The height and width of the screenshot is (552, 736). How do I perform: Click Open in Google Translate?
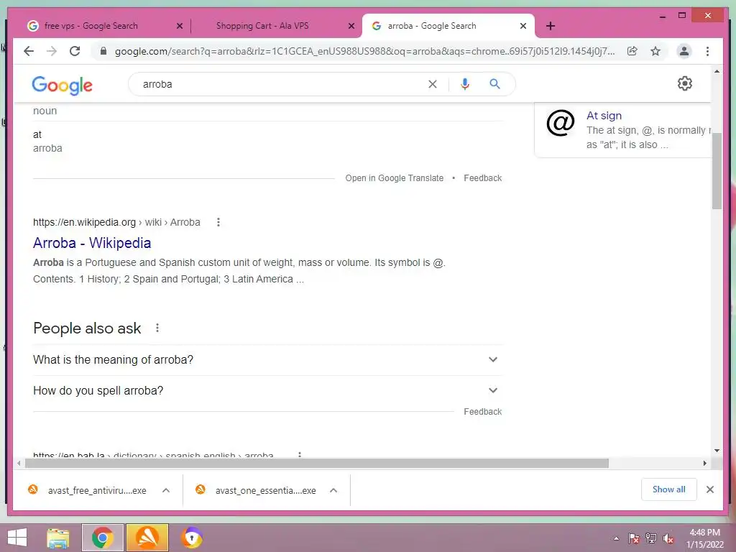[x=395, y=178]
